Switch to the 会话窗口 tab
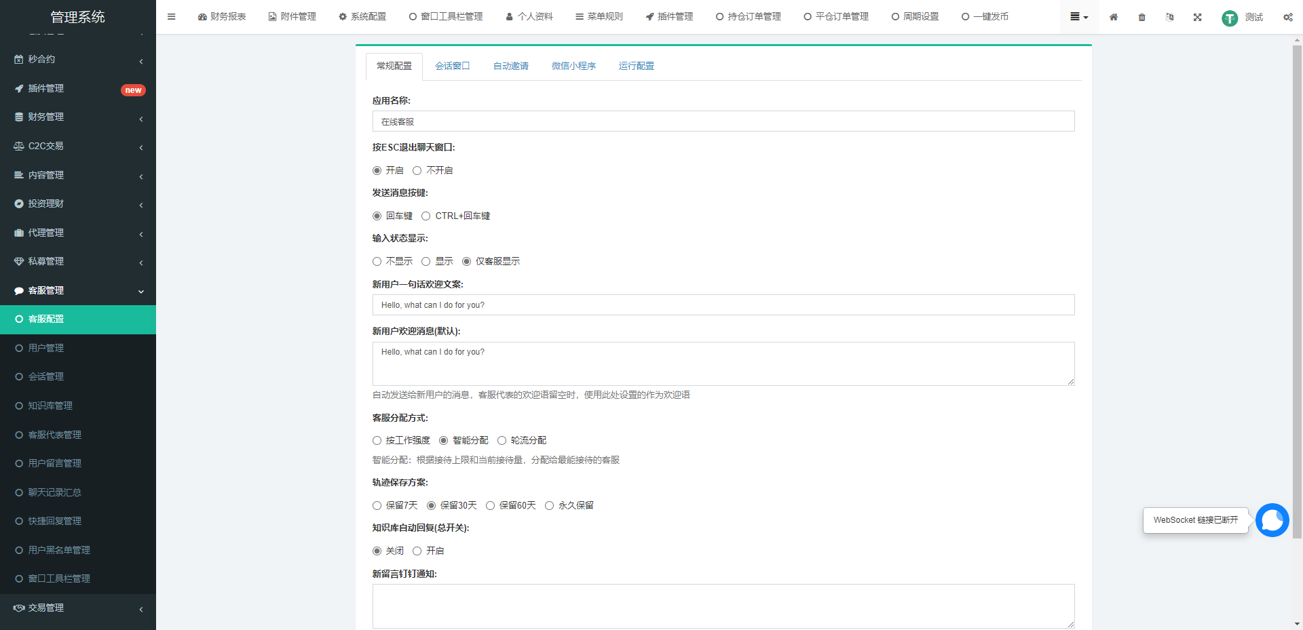 tap(452, 66)
